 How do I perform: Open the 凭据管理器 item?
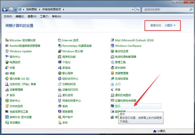pos(121,73)
